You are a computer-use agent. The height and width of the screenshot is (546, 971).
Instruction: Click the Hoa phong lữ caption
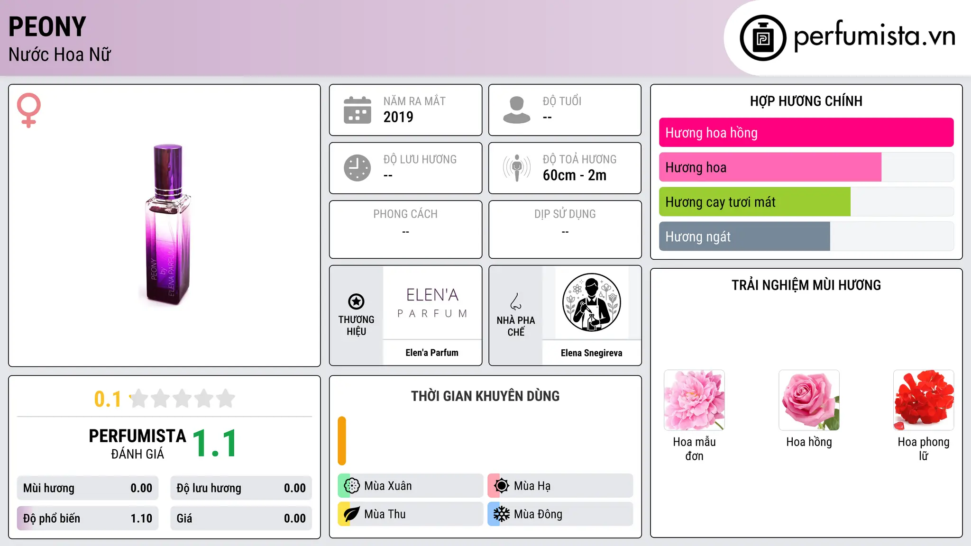tap(924, 449)
